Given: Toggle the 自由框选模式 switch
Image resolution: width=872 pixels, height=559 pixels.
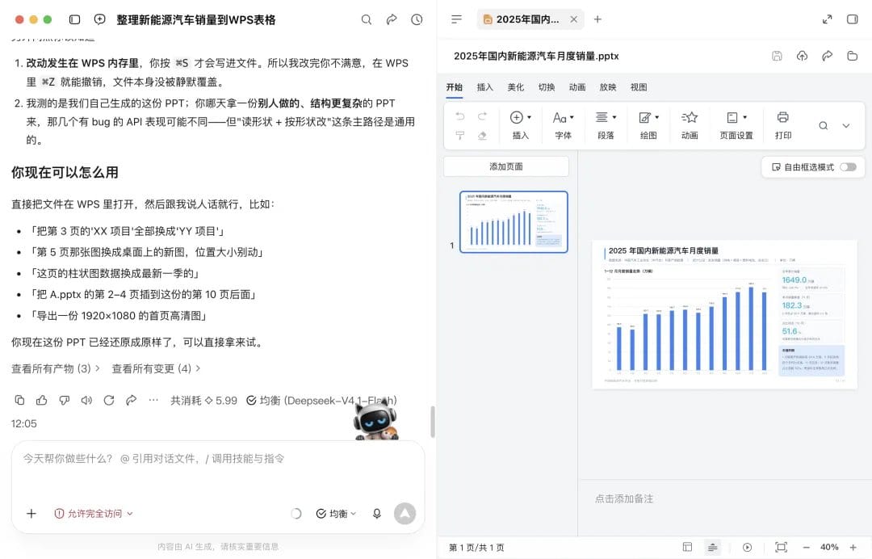Looking at the screenshot, I should 848,167.
